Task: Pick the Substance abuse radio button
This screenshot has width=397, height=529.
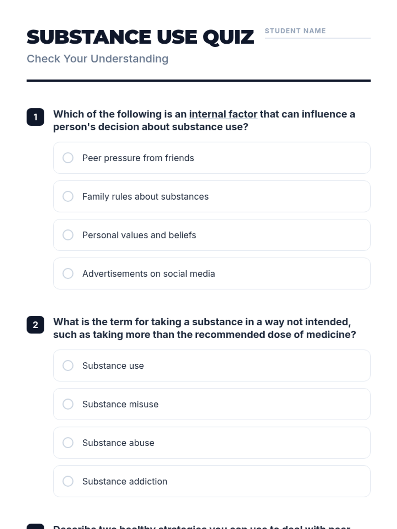Action: tap(68, 443)
